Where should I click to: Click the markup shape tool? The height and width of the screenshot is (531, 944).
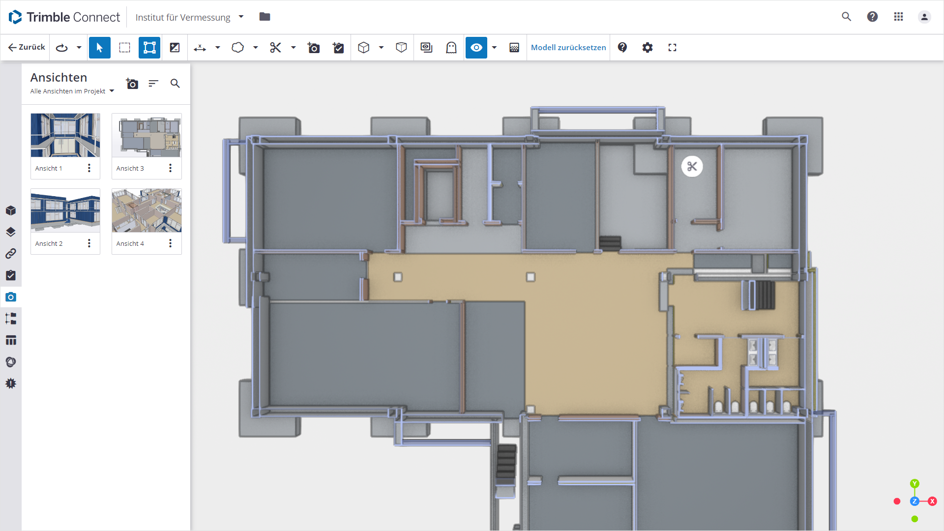point(238,48)
